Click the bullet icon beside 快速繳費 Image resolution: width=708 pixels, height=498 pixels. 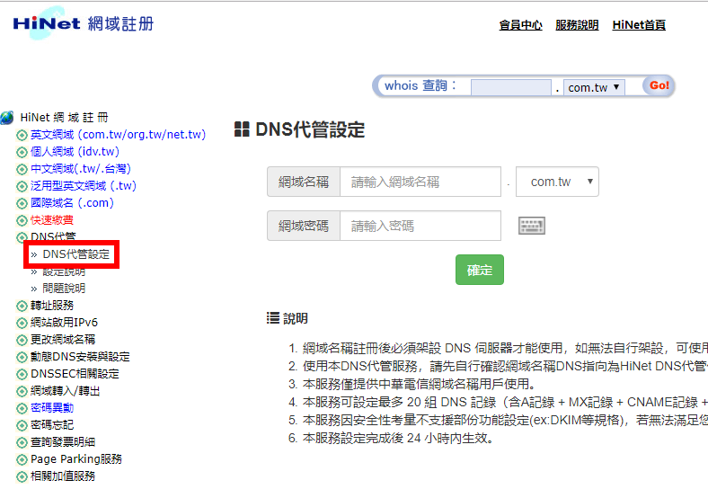point(22,220)
